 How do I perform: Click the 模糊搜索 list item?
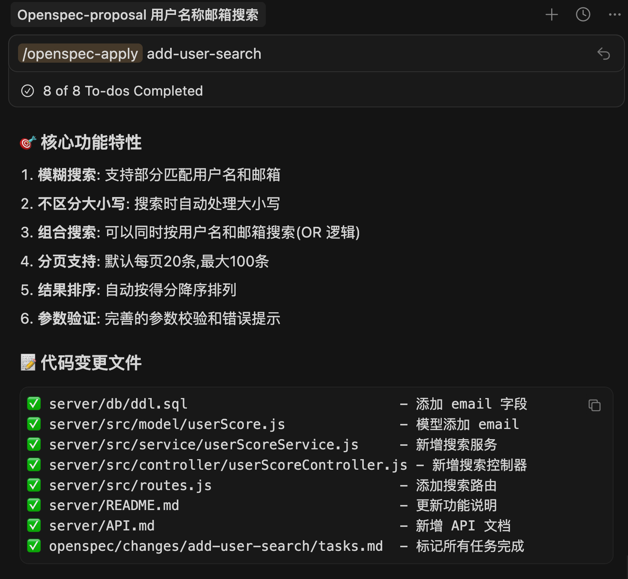tap(151, 175)
